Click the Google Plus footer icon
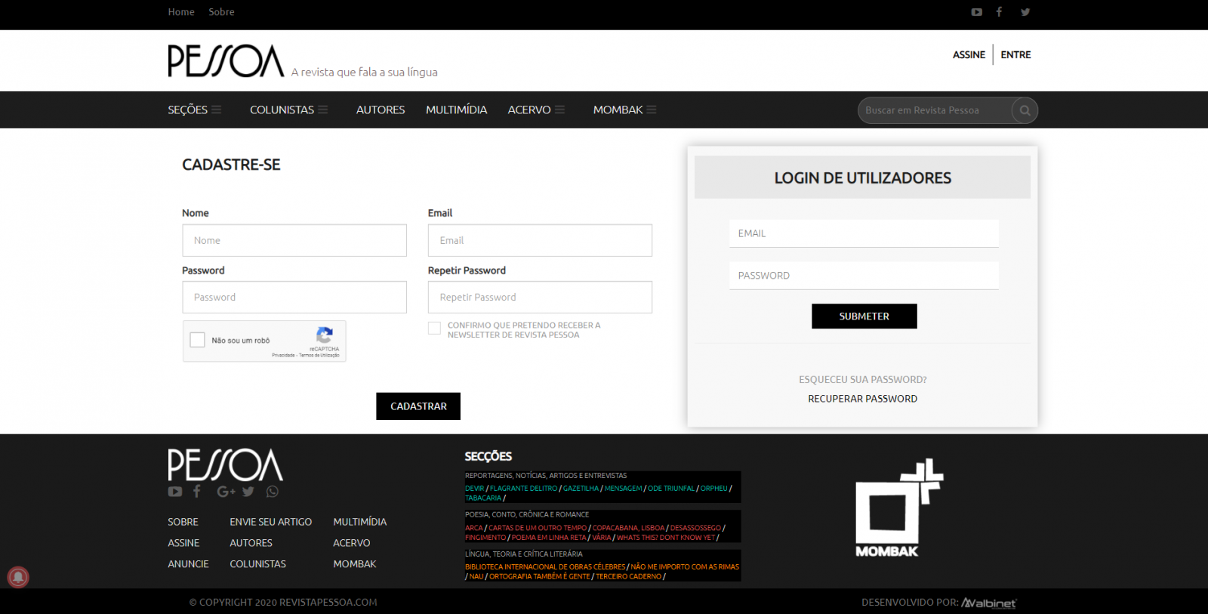The image size is (1208, 614). click(x=225, y=492)
